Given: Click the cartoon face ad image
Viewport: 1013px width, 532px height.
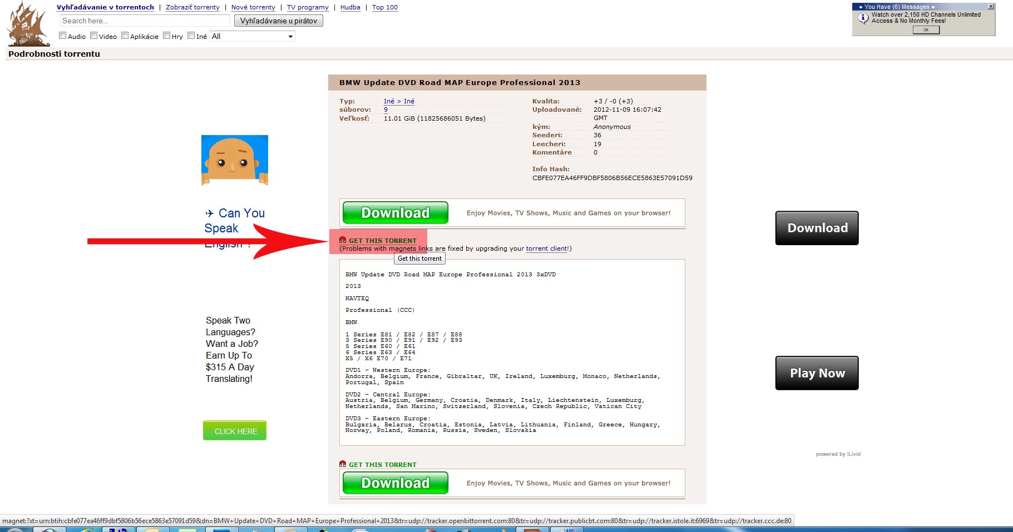Looking at the screenshot, I should pyautogui.click(x=234, y=160).
